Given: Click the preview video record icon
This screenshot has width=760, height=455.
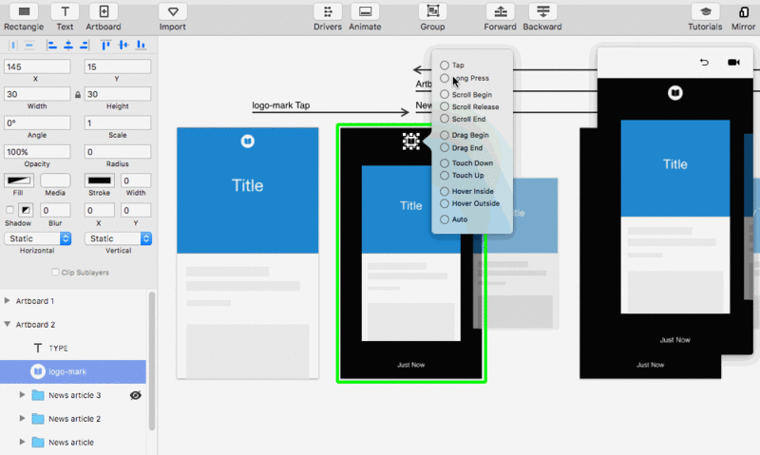Looking at the screenshot, I should coord(733,62).
